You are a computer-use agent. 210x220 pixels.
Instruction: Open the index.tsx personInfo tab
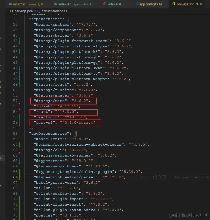(x=73, y=4)
